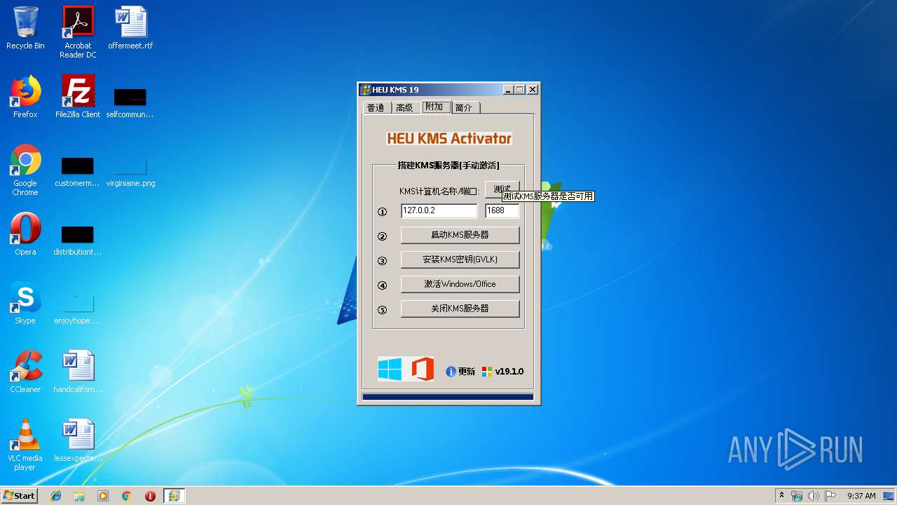Open the 普通 tab

[x=376, y=107]
